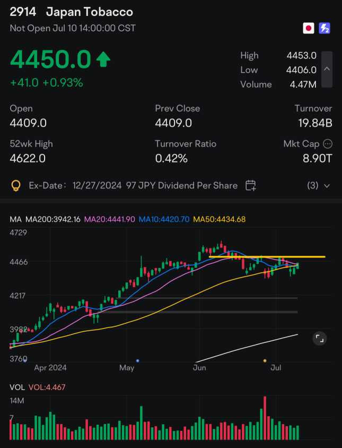This screenshot has width=342, height=448.
Task: Tap the lightbulb tip icon beside Ex-Date
Action: (x=16, y=186)
